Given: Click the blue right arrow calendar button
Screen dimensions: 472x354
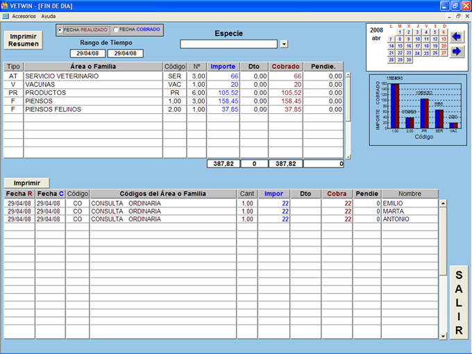Looking at the screenshot, I should [457, 51].
